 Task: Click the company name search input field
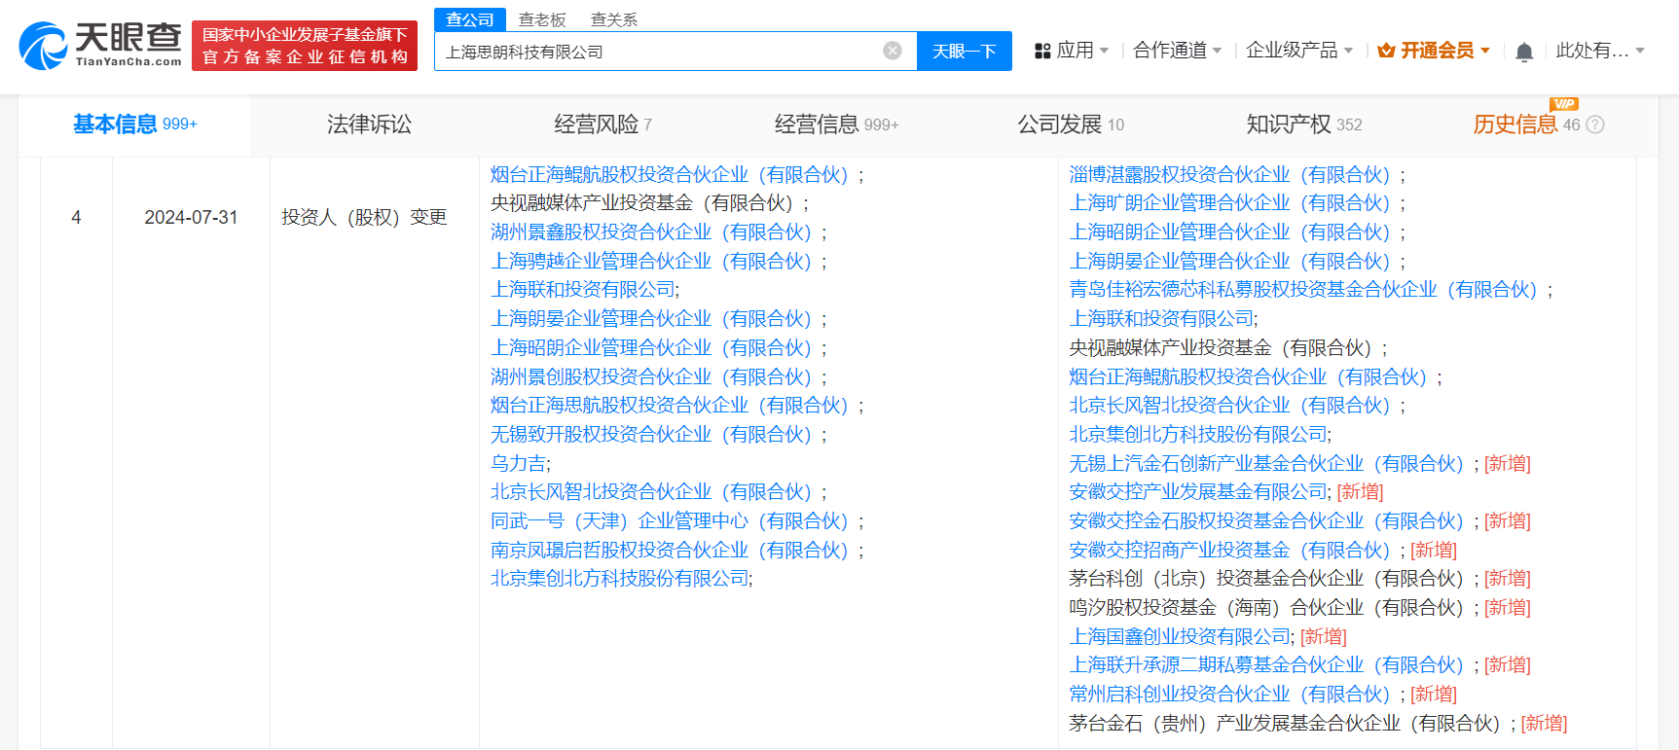pos(657,52)
